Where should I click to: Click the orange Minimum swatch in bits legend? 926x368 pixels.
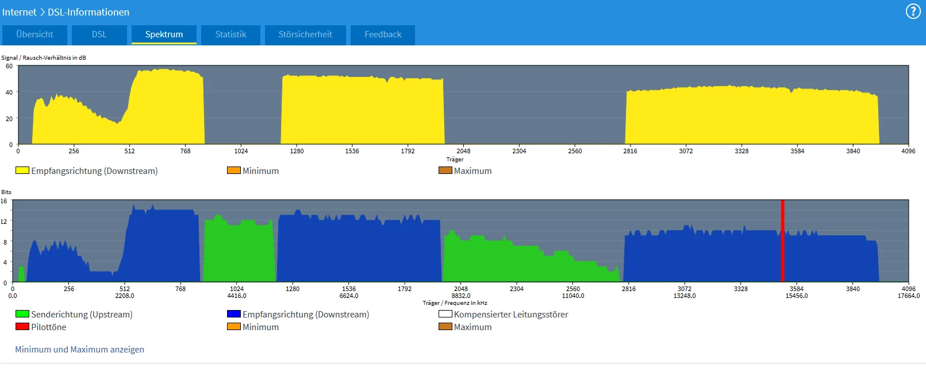[234, 327]
